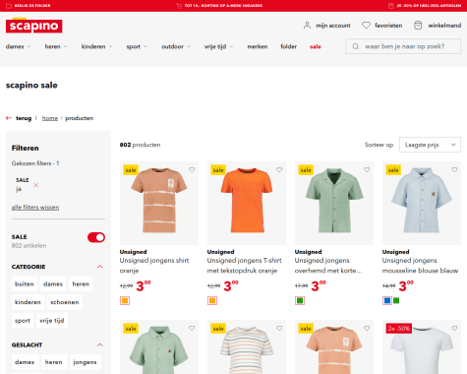467x374 pixels.
Task: Open the folder menu item
Action: 288,46
